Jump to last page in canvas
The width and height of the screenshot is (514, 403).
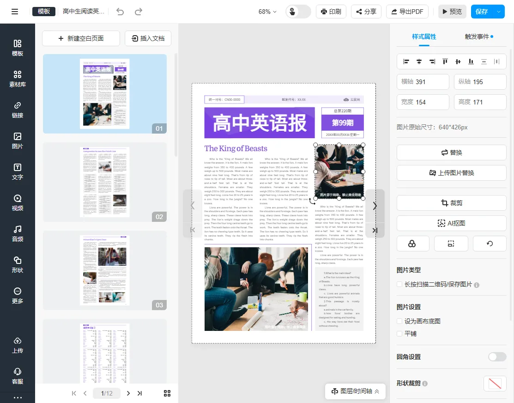click(375, 230)
